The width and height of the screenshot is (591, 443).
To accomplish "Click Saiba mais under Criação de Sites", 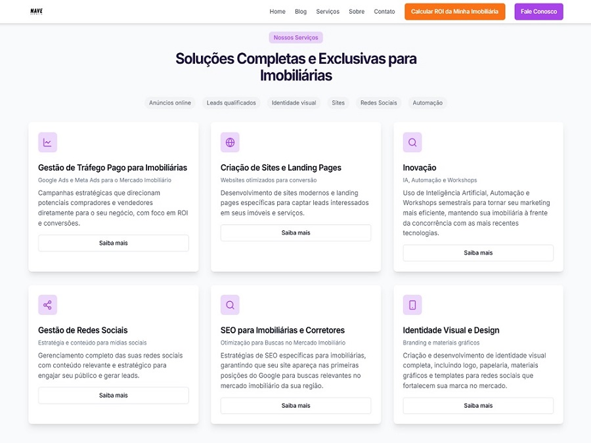I will [x=295, y=233].
